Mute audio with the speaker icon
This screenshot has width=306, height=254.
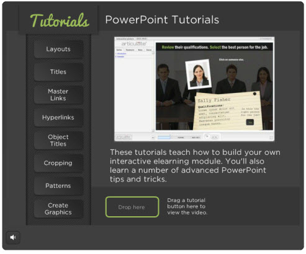click(13, 237)
